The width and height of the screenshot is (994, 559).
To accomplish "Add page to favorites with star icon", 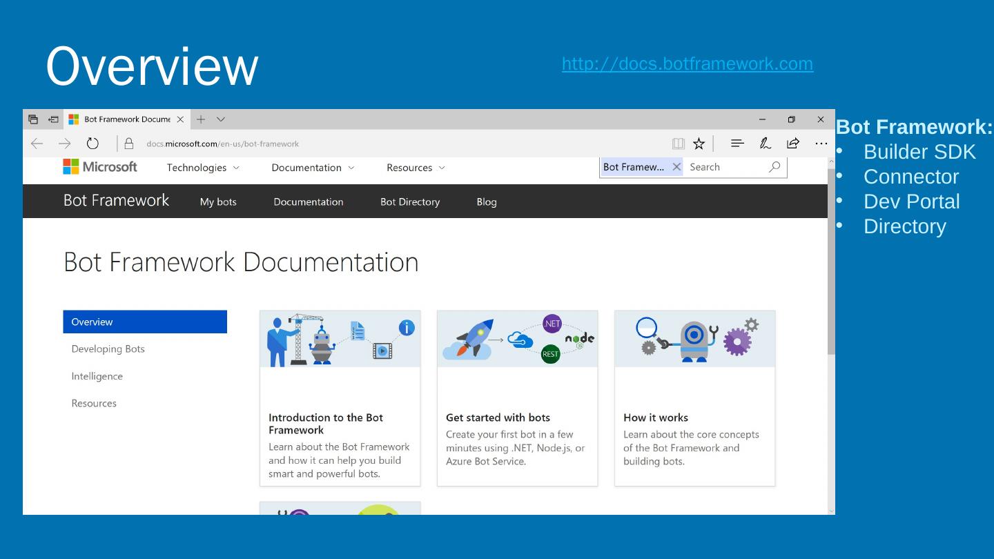I will pos(699,144).
